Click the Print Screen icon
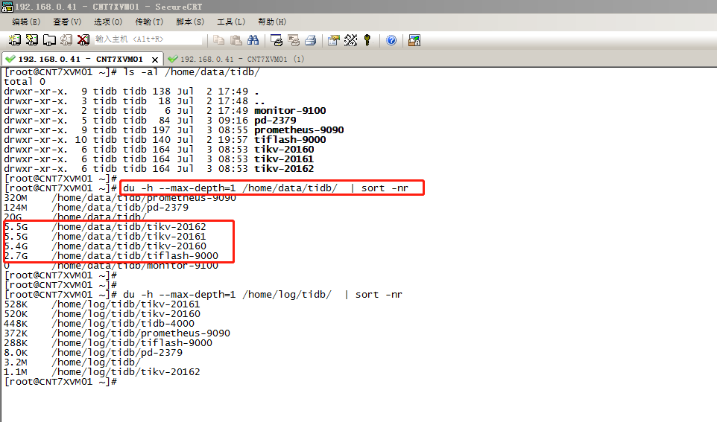This screenshot has height=422, width=717. pos(277,40)
